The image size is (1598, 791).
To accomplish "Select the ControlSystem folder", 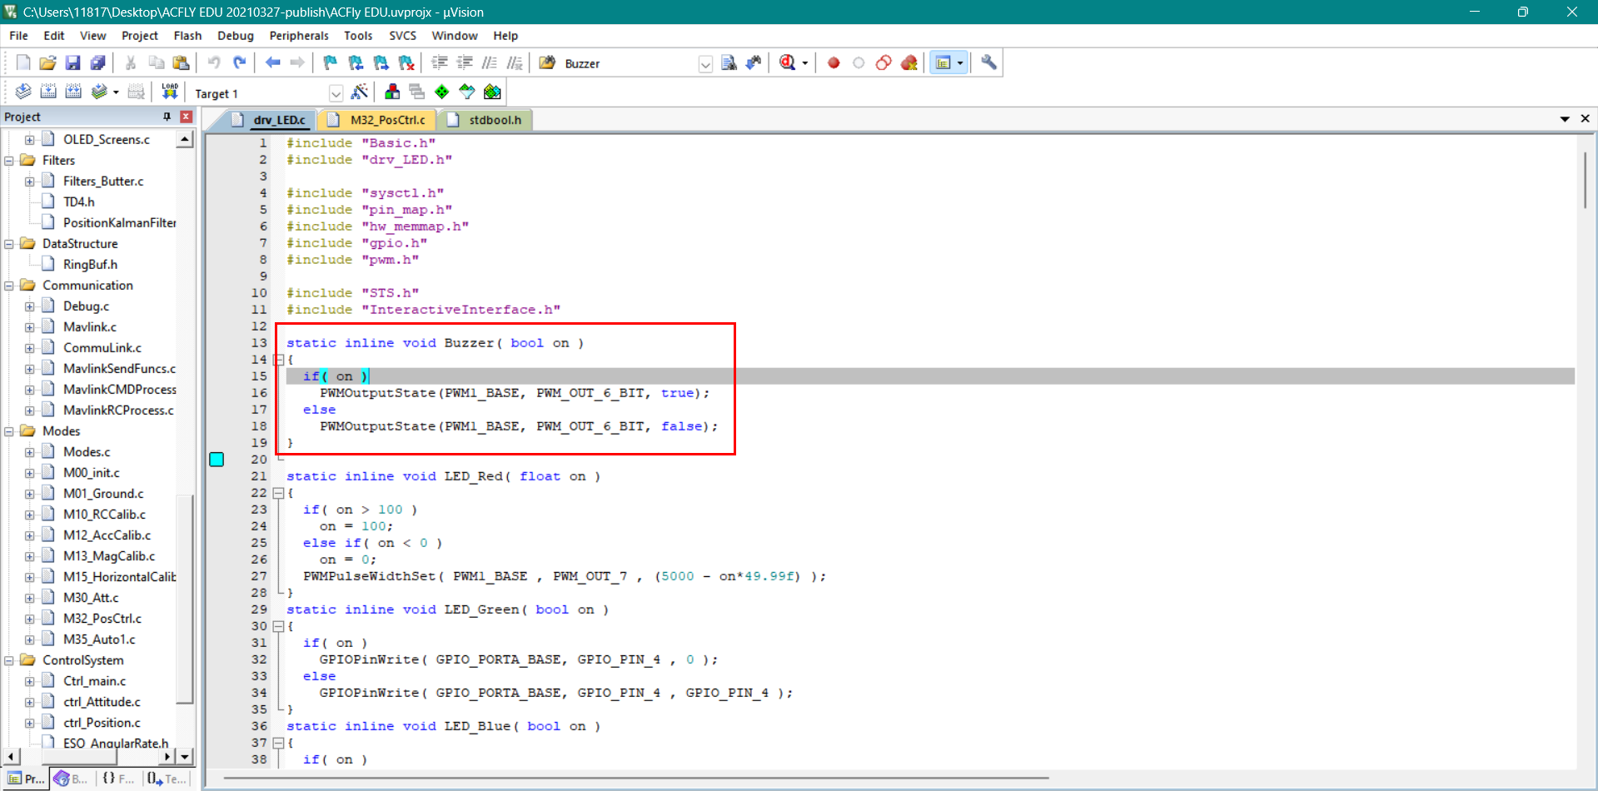I will coord(83,660).
